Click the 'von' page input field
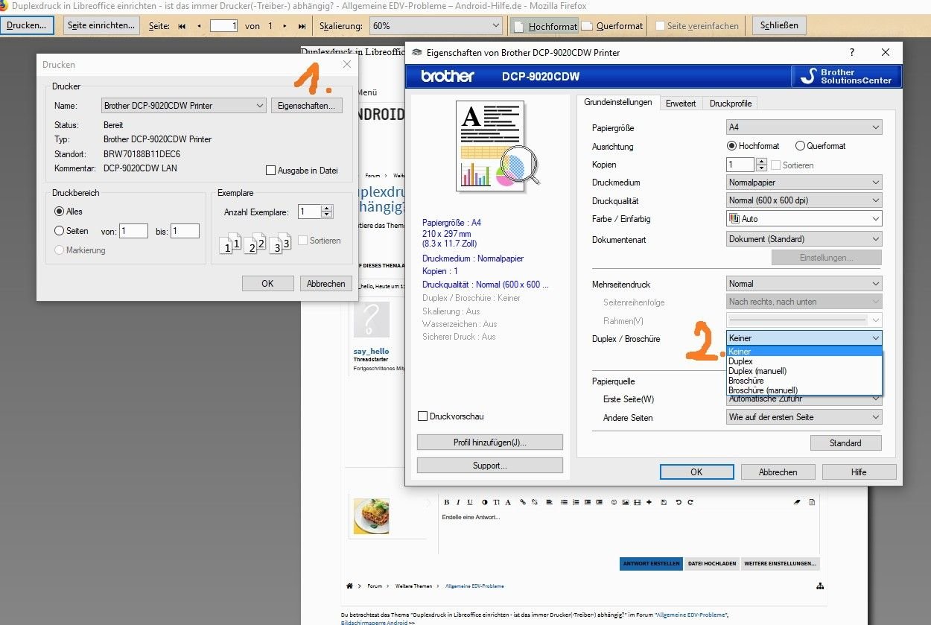931x625 pixels. tap(134, 232)
